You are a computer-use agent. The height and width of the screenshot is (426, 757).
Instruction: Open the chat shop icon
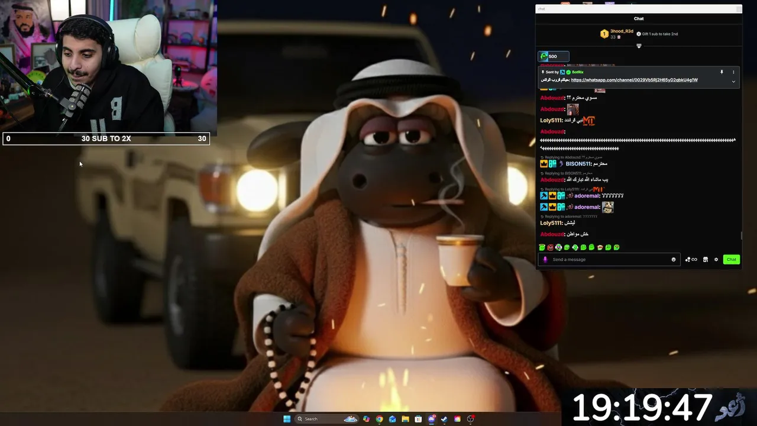[705, 260]
